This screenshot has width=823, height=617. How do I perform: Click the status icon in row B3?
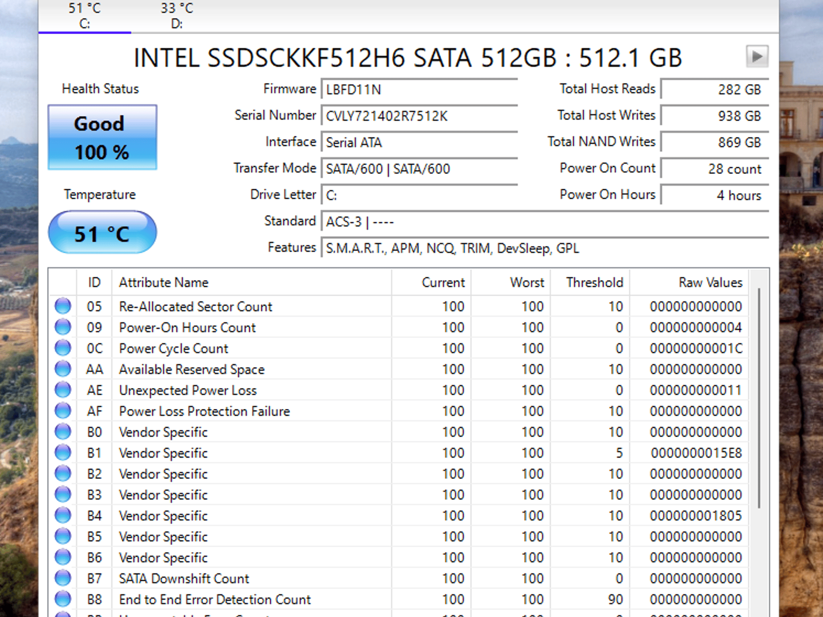tap(63, 494)
